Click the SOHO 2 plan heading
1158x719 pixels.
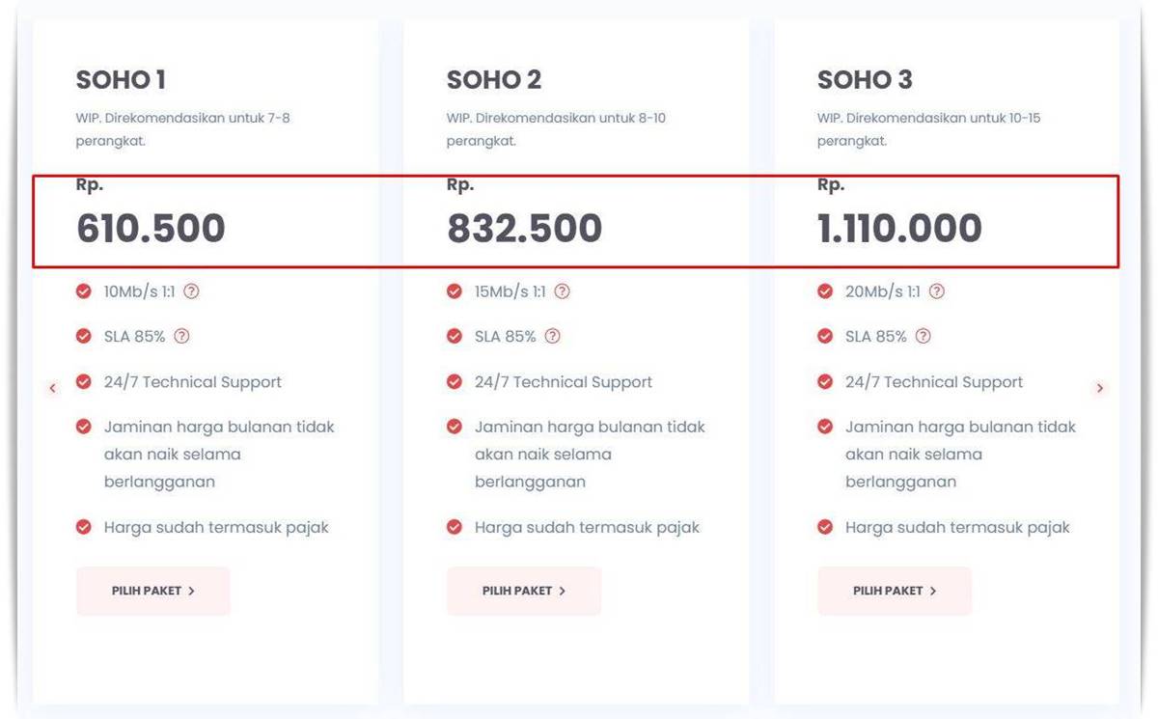(494, 80)
